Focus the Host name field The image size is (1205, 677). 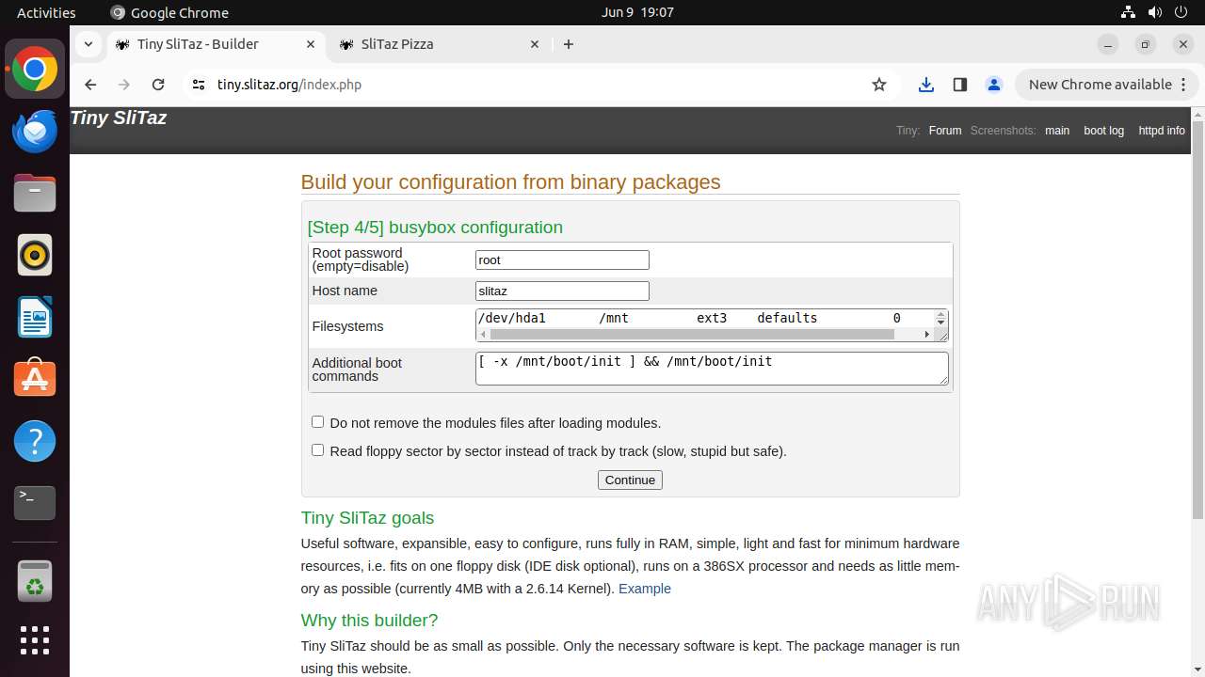pos(562,291)
